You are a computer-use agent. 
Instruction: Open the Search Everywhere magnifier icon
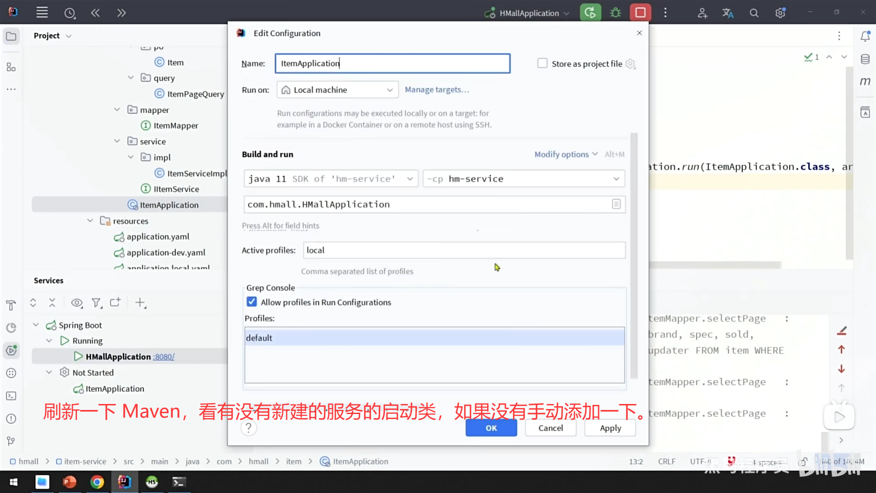coord(754,13)
